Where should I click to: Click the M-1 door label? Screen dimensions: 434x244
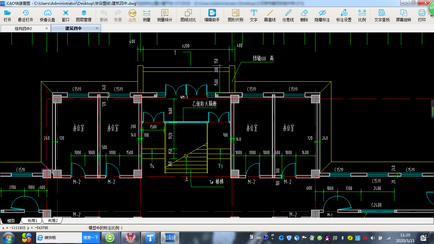(330, 215)
